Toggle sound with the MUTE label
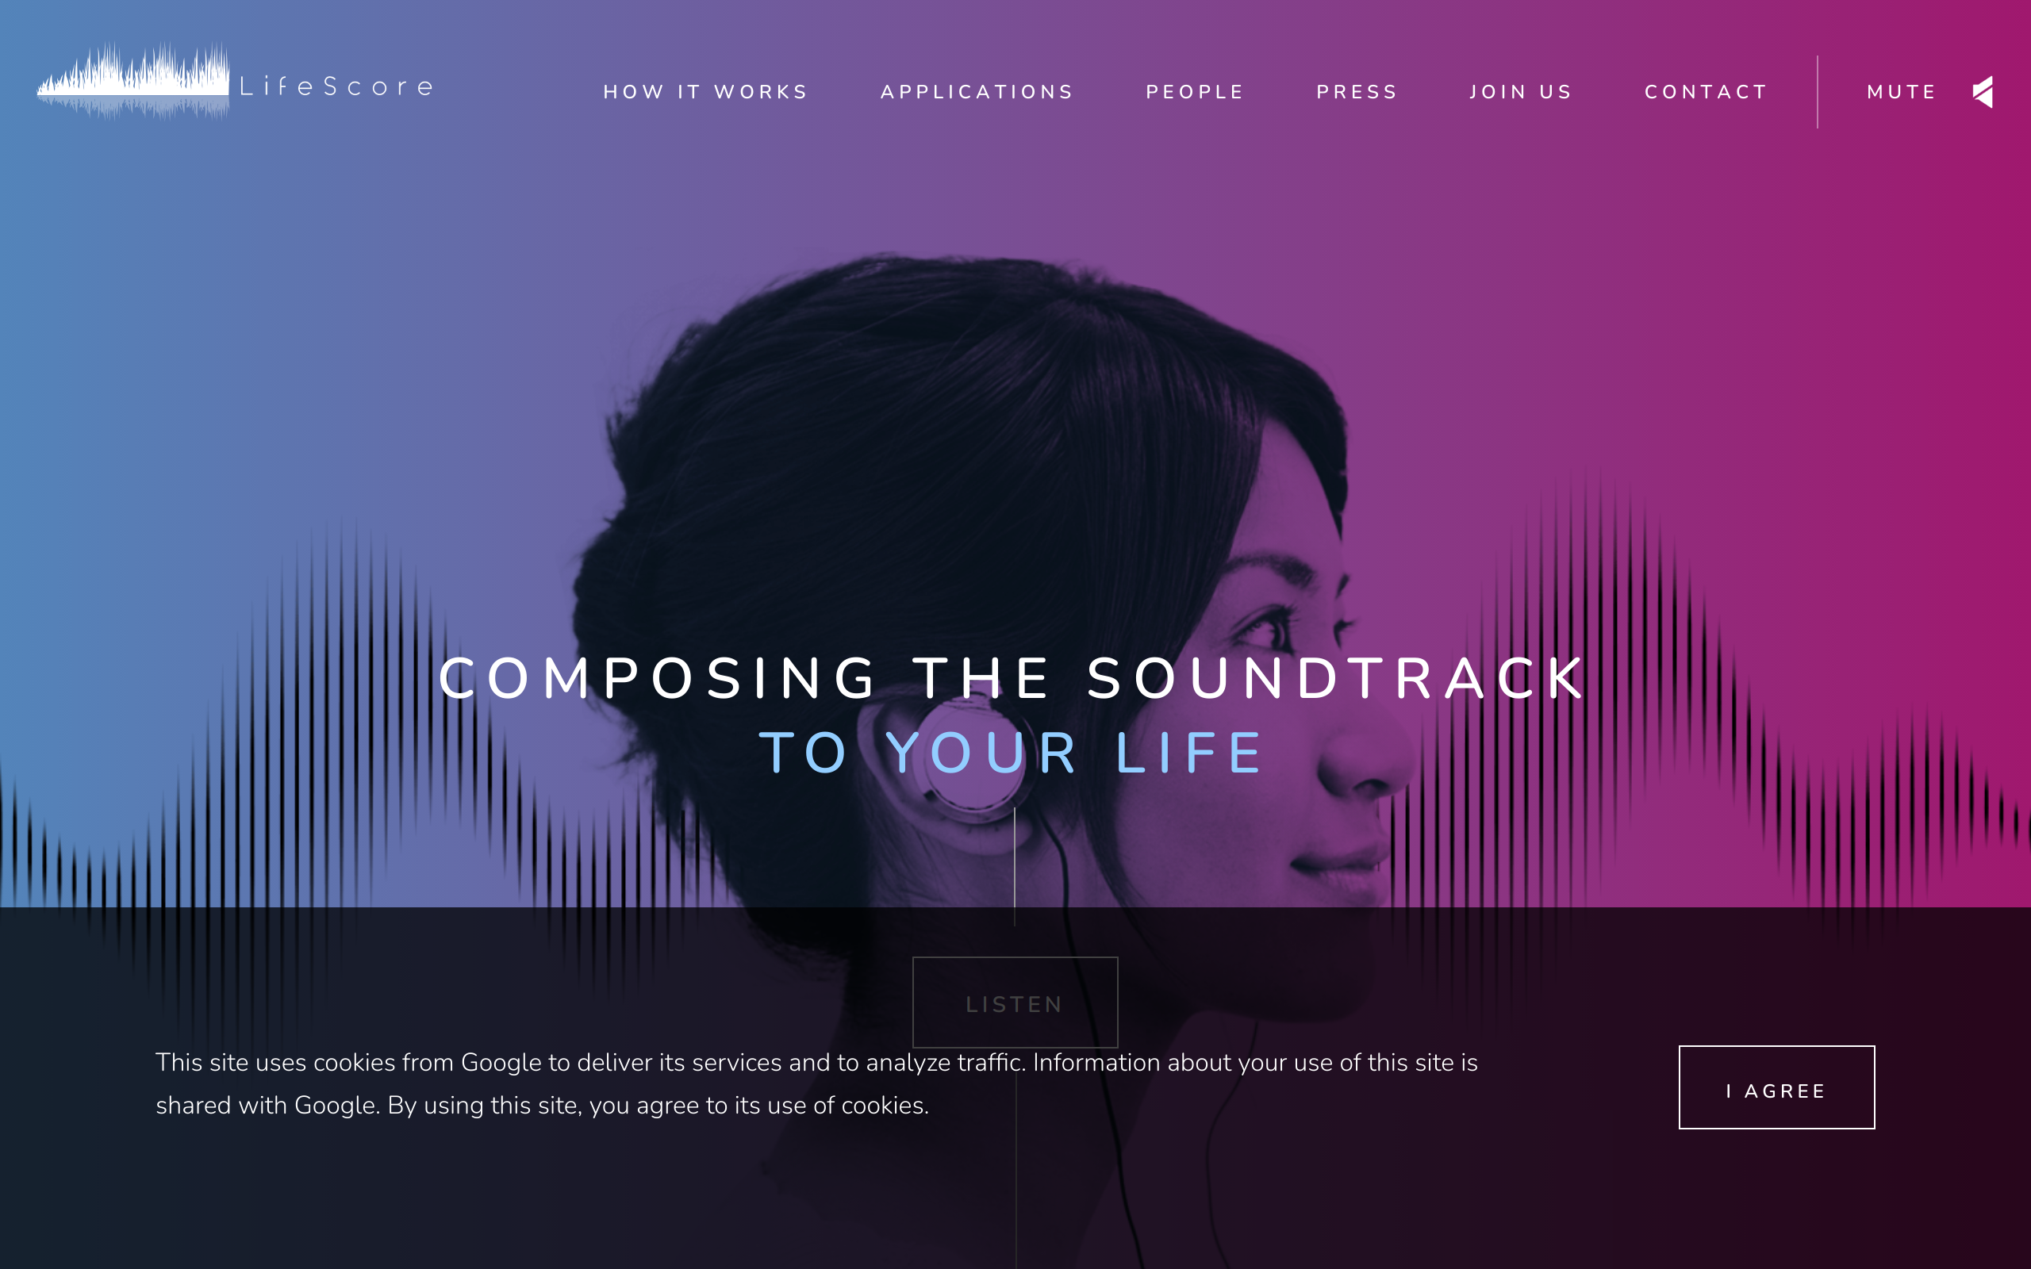Screen dimensions: 2031x1269 click(1901, 91)
